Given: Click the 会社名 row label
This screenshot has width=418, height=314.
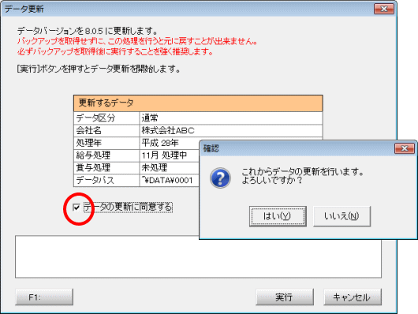Looking at the screenshot, I should point(106,130).
